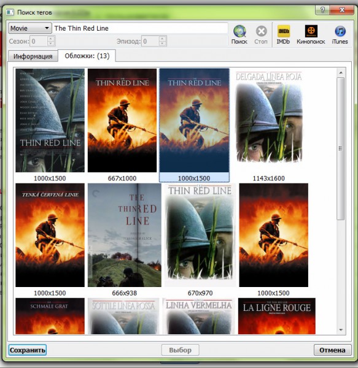Click the Эпизод number field

[x=150, y=41]
